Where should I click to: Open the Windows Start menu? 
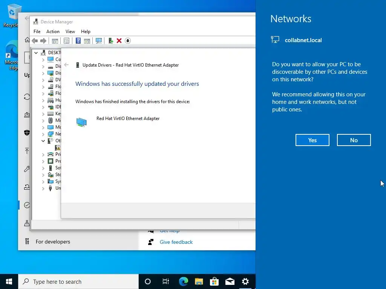pyautogui.click(x=9, y=281)
